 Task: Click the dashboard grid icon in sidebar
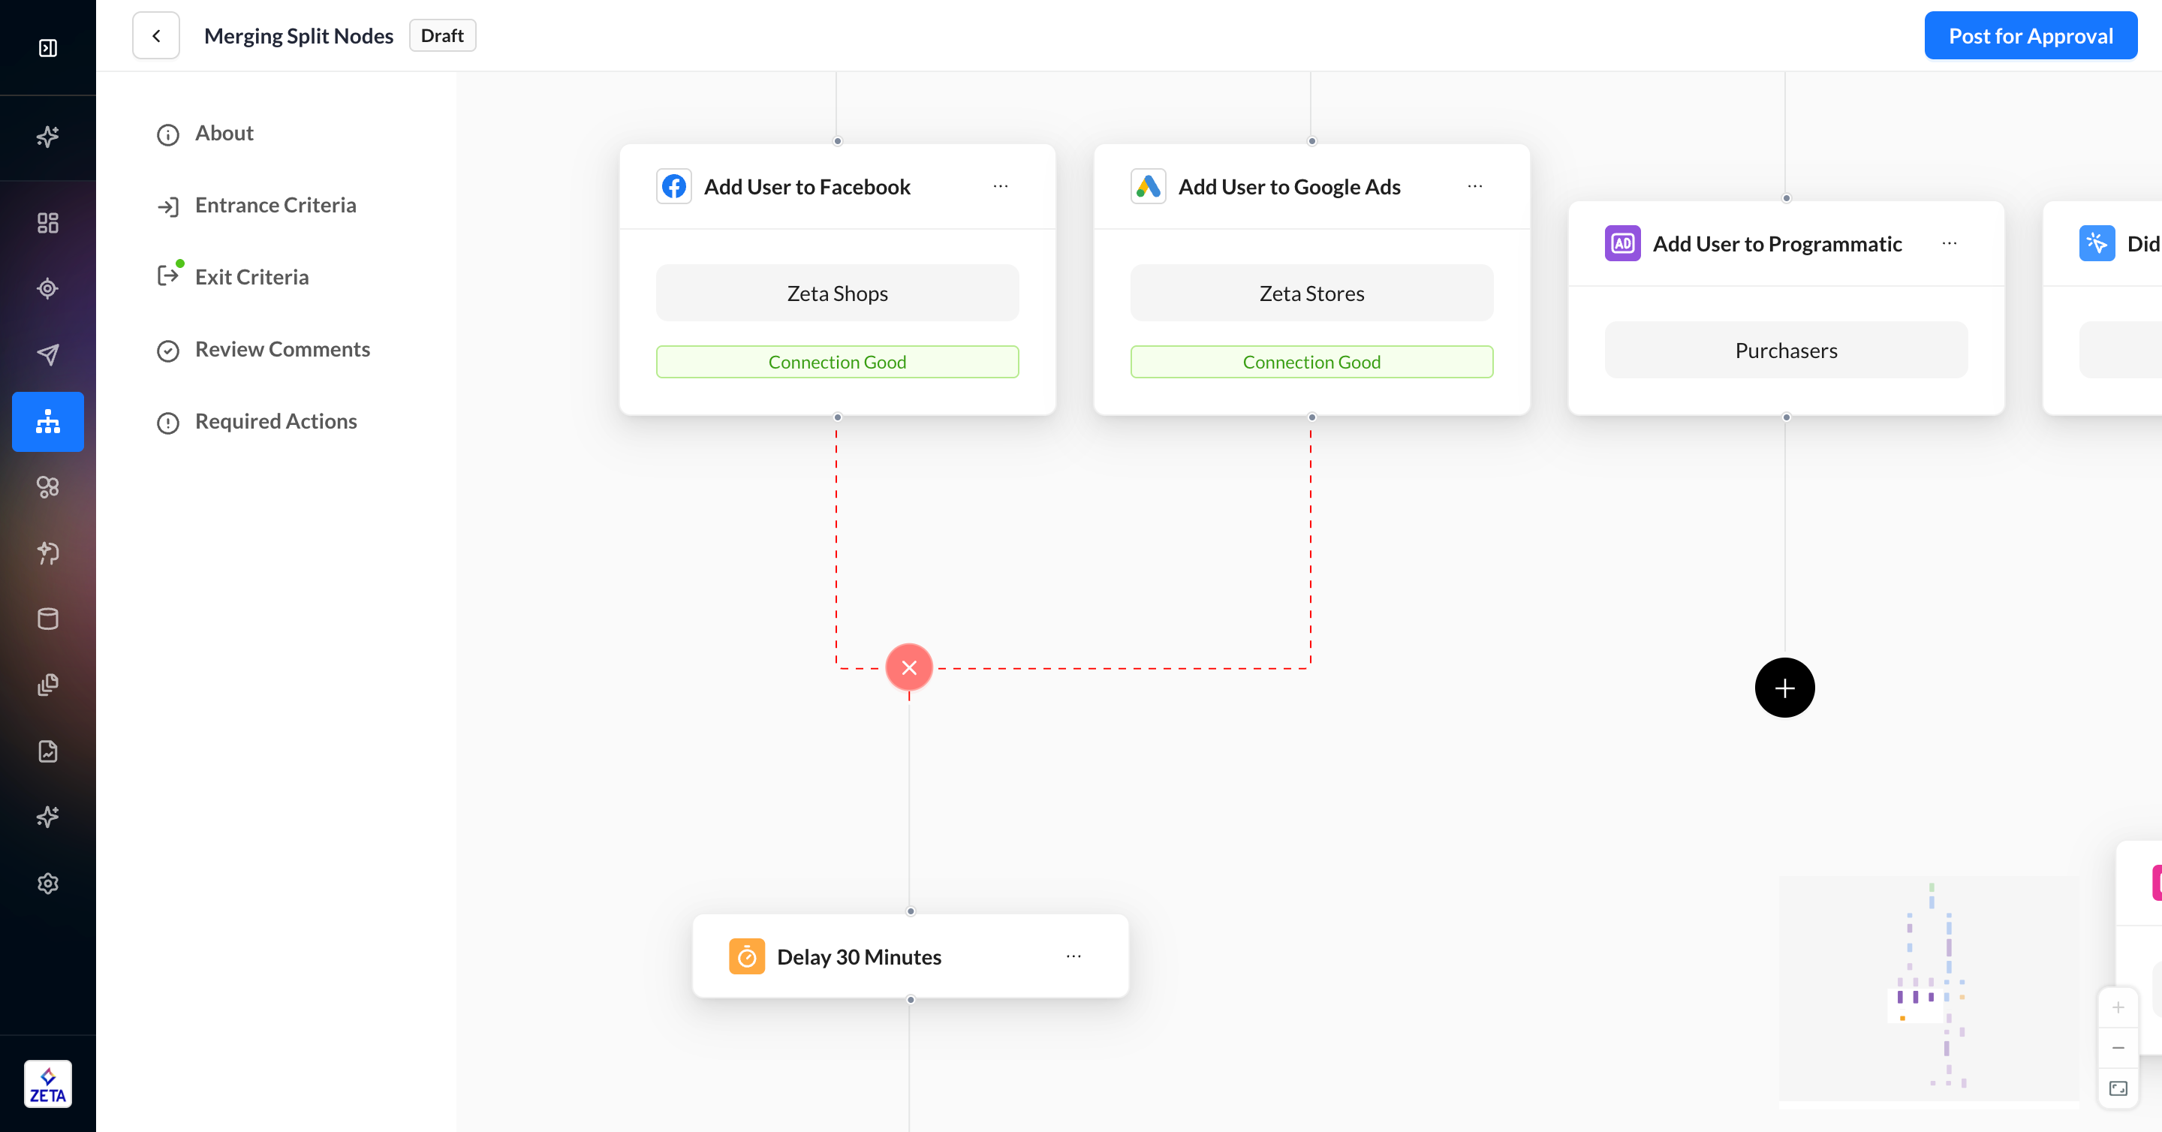pos(48,222)
